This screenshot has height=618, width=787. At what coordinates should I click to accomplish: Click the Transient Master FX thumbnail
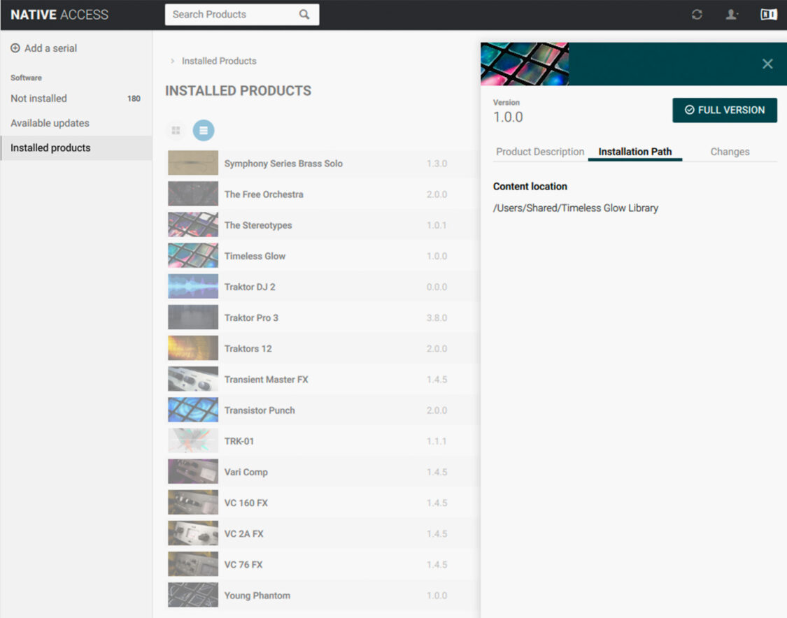point(193,380)
